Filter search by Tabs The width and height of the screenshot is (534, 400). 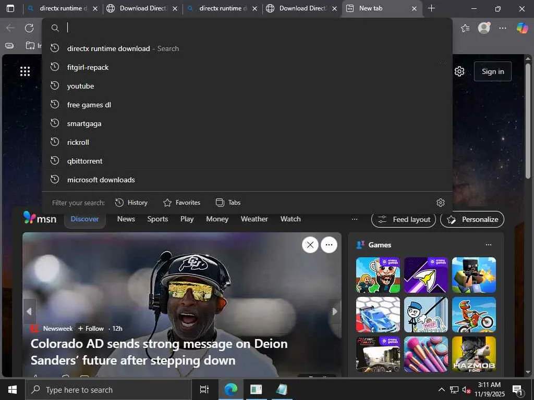tap(228, 203)
